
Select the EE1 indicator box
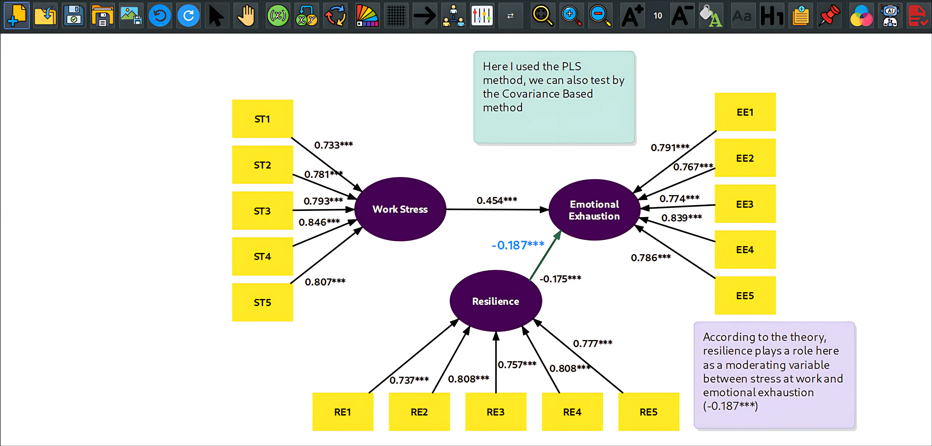pos(745,112)
